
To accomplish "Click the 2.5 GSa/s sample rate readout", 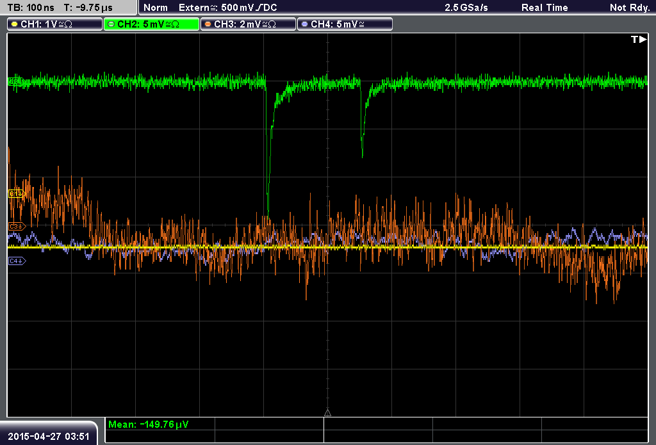I will [x=466, y=8].
